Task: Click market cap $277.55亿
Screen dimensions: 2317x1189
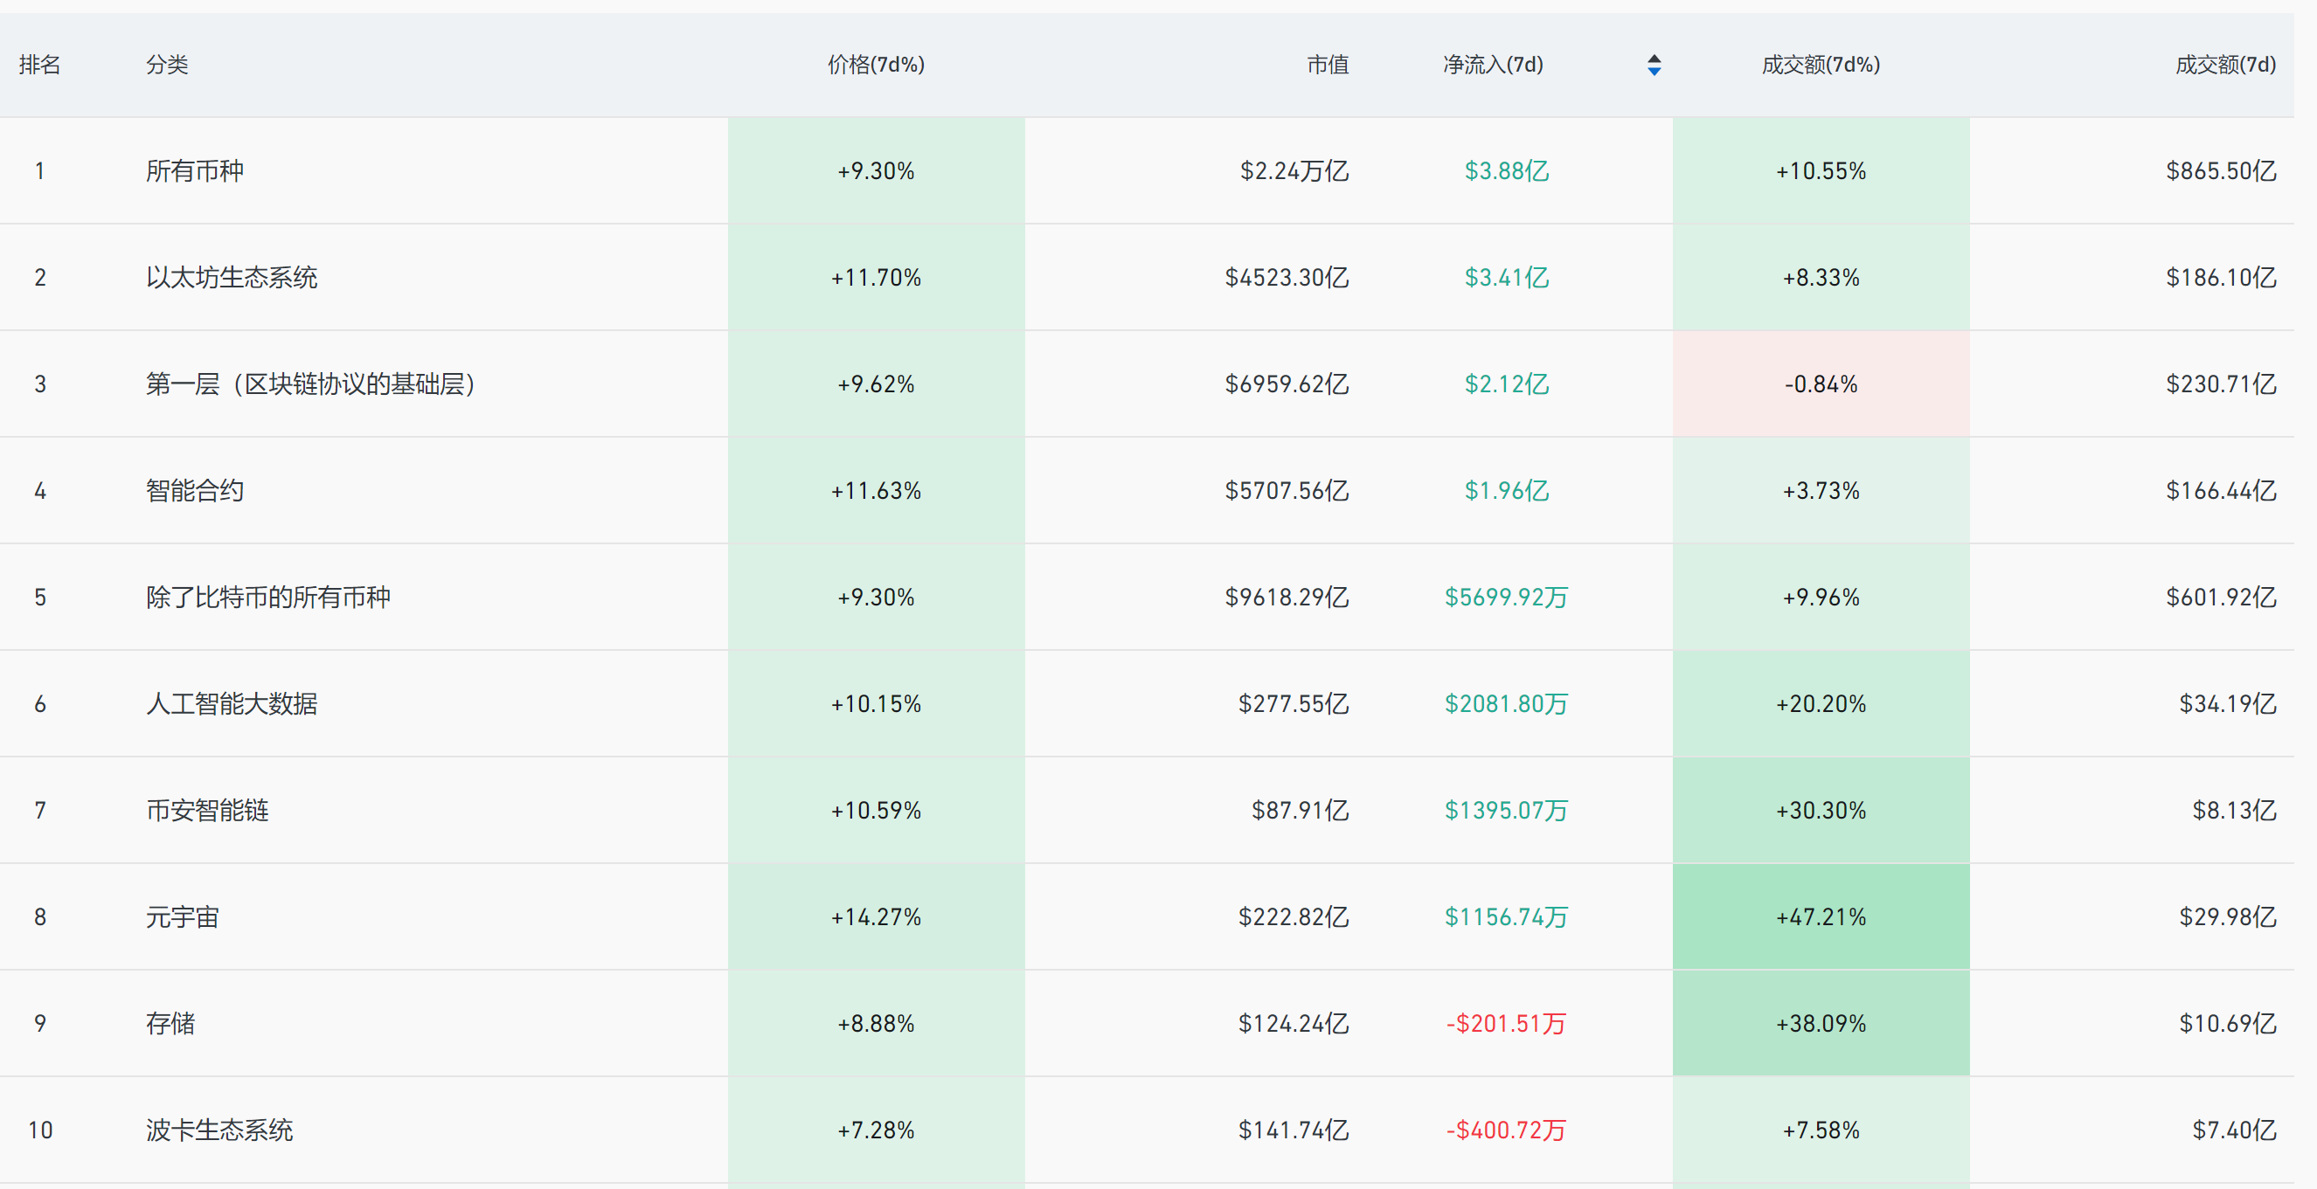Action: tap(1294, 703)
